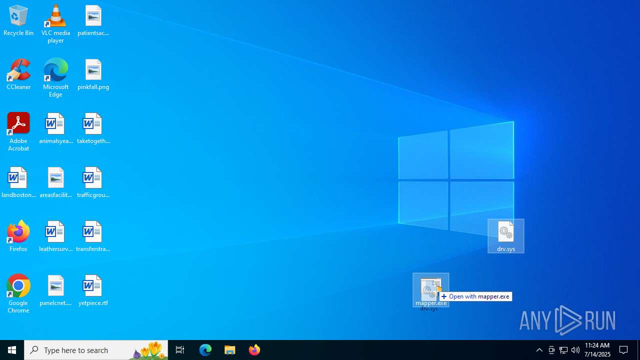
Task: Select the patientsac... image file
Action: [x=93, y=21]
